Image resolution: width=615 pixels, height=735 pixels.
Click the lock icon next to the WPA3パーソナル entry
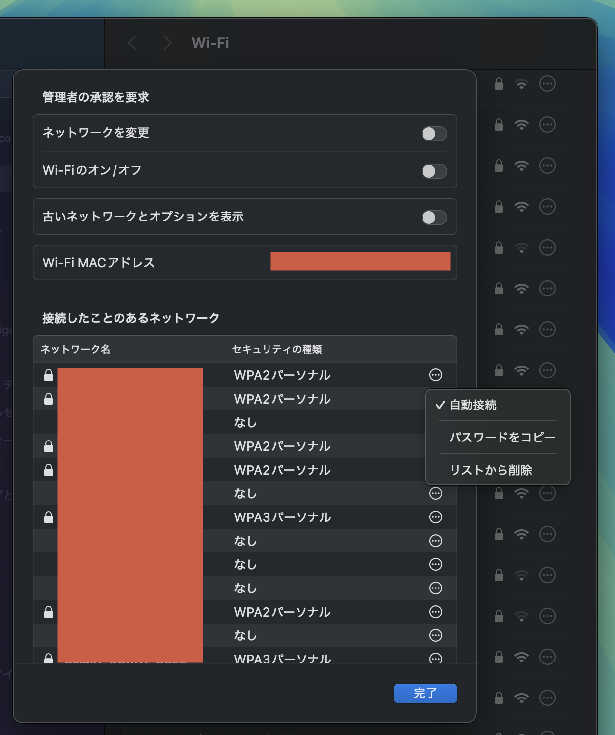coord(48,517)
